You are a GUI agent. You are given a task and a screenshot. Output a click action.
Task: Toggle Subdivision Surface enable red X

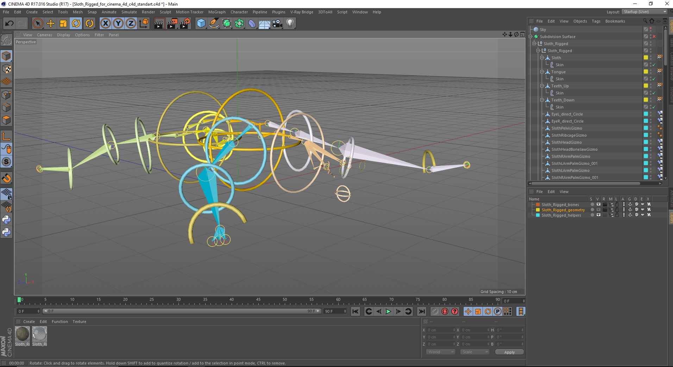[x=654, y=37]
